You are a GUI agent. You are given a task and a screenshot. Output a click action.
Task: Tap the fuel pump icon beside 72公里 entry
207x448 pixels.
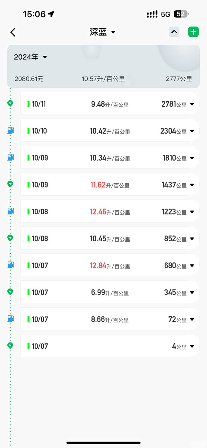coord(11,319)
